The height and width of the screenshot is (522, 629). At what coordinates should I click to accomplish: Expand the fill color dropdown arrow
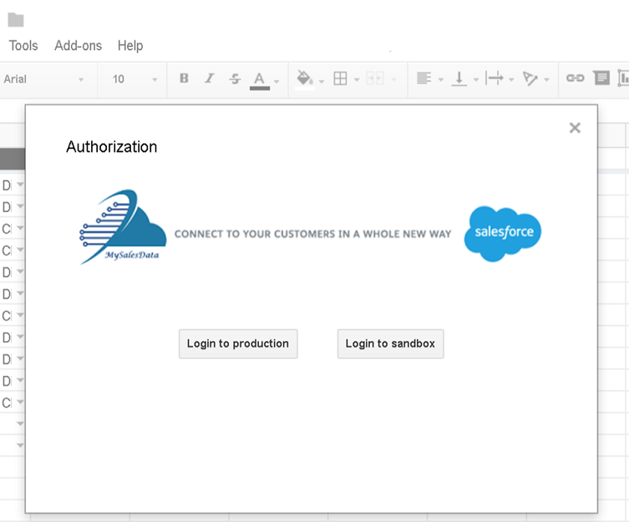(322, 82)
